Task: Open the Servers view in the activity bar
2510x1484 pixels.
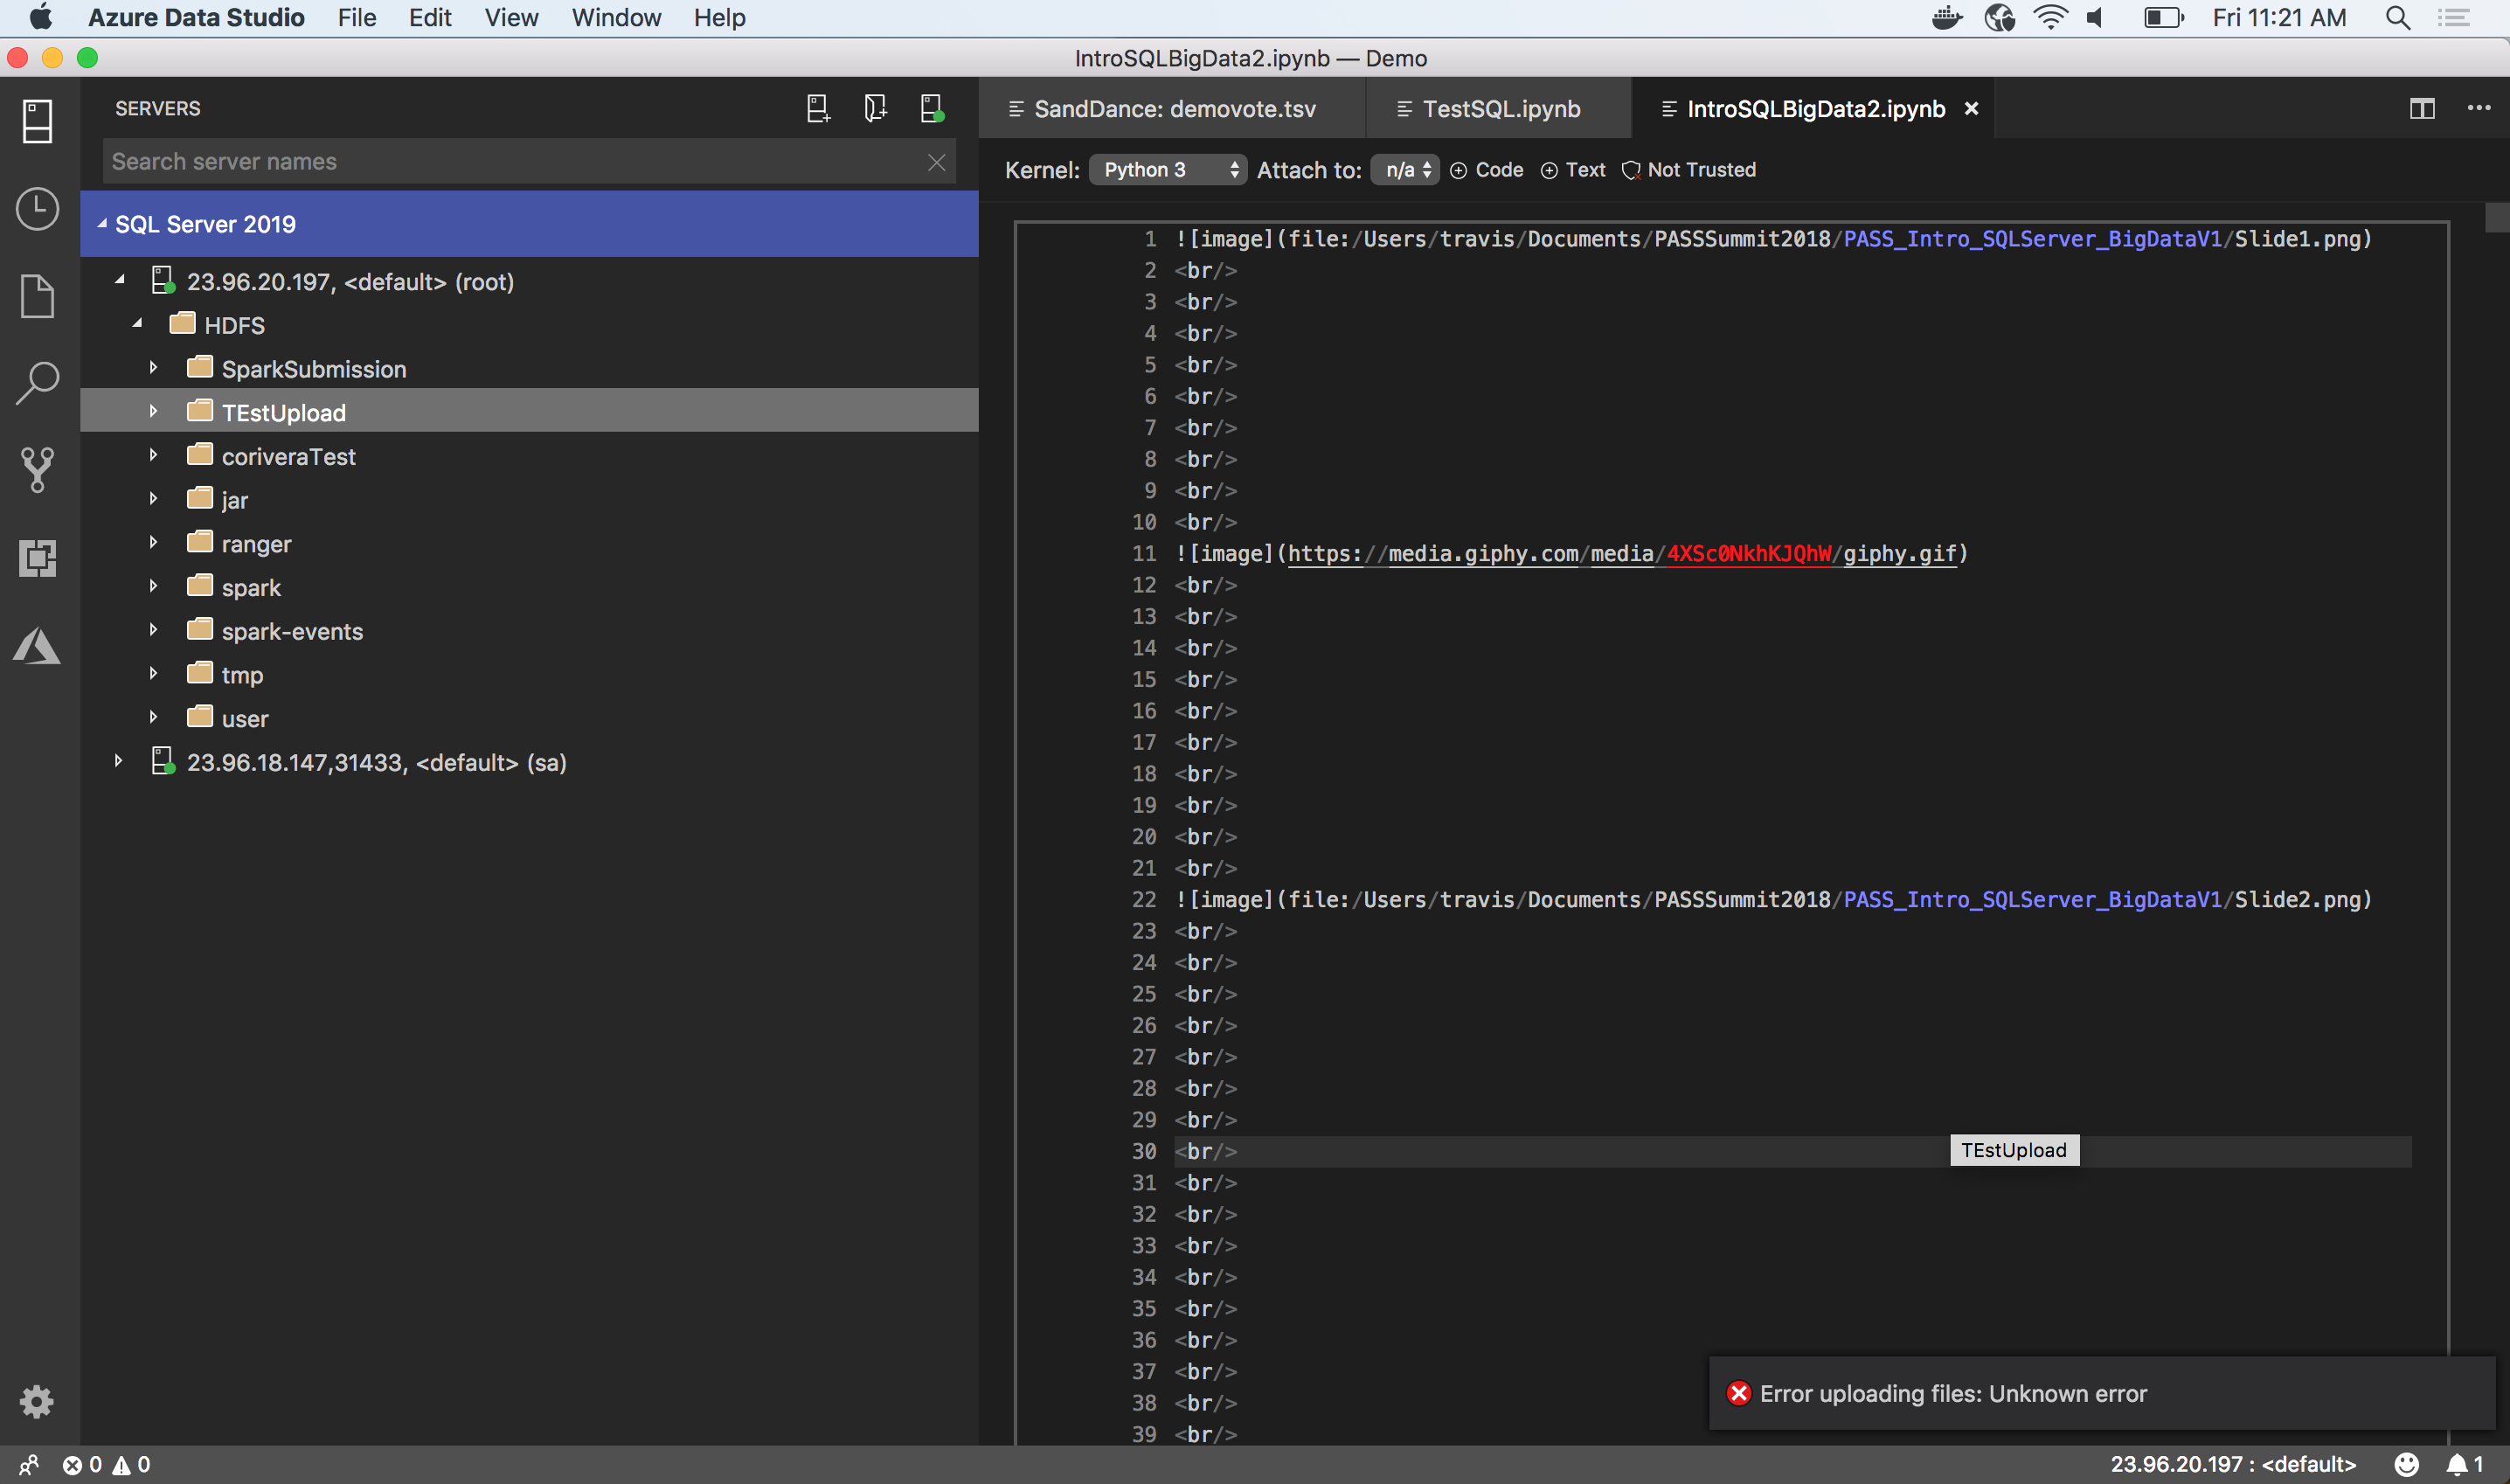Action: click(x=38, y=121)
